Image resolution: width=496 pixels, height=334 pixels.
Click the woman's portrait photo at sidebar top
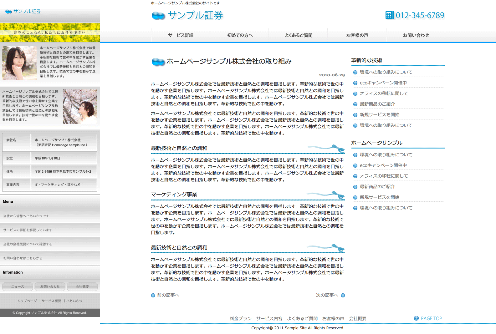pos(19,63)
